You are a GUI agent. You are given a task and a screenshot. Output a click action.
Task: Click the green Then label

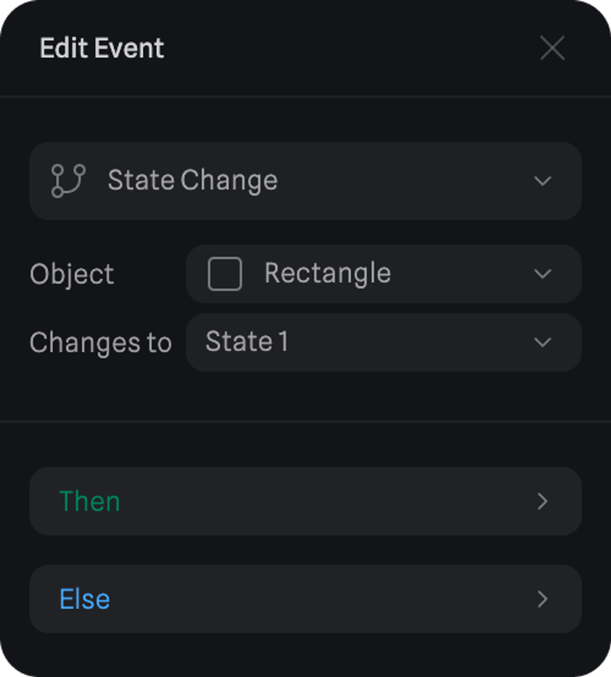[90, 501]
